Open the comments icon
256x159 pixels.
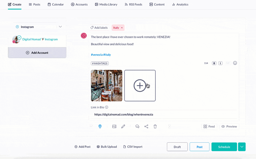[137, 126]
